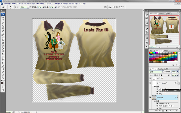The width and height of the screenshot is (181, 113).
Task: Open the ワークスペース dropdown
Action: click(118, 7)
